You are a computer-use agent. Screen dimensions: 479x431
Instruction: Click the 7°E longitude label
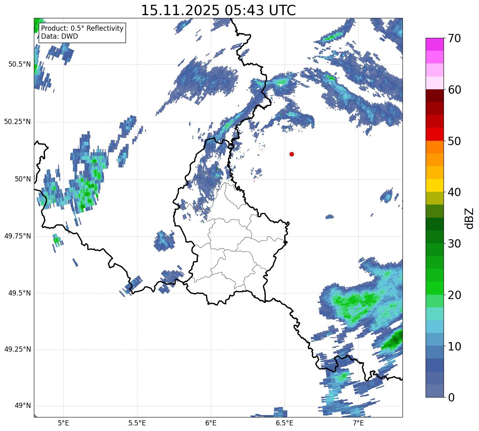coord(358,423)
